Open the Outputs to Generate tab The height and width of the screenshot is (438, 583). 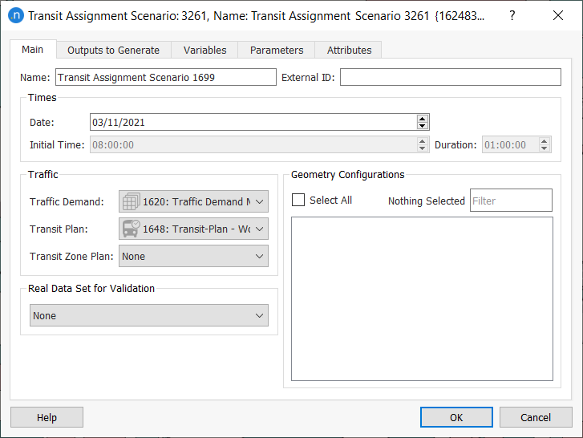pos(113,51)
